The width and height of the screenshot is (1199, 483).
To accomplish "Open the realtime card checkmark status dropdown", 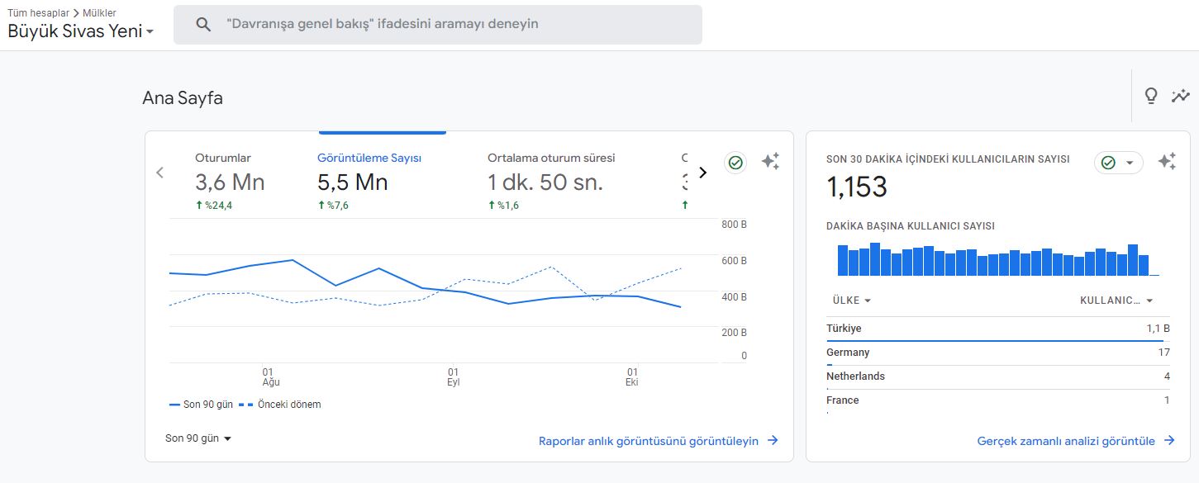I will click(x=1118, y=163).
